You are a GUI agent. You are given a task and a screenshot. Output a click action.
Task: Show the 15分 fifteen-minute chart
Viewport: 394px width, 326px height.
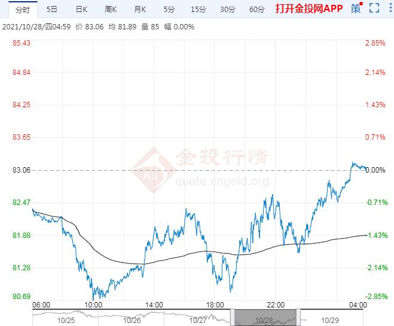197,9
